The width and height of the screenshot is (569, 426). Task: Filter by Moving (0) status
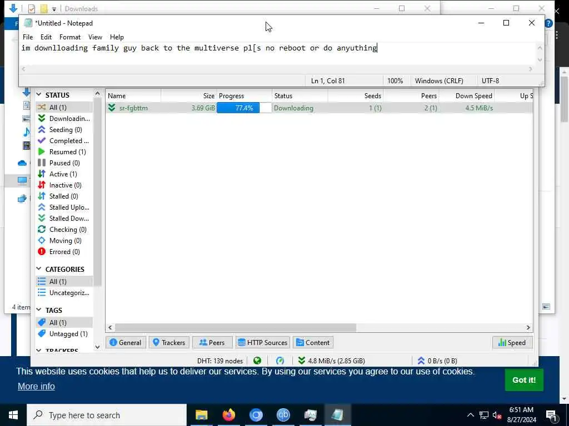click(64, 241)
